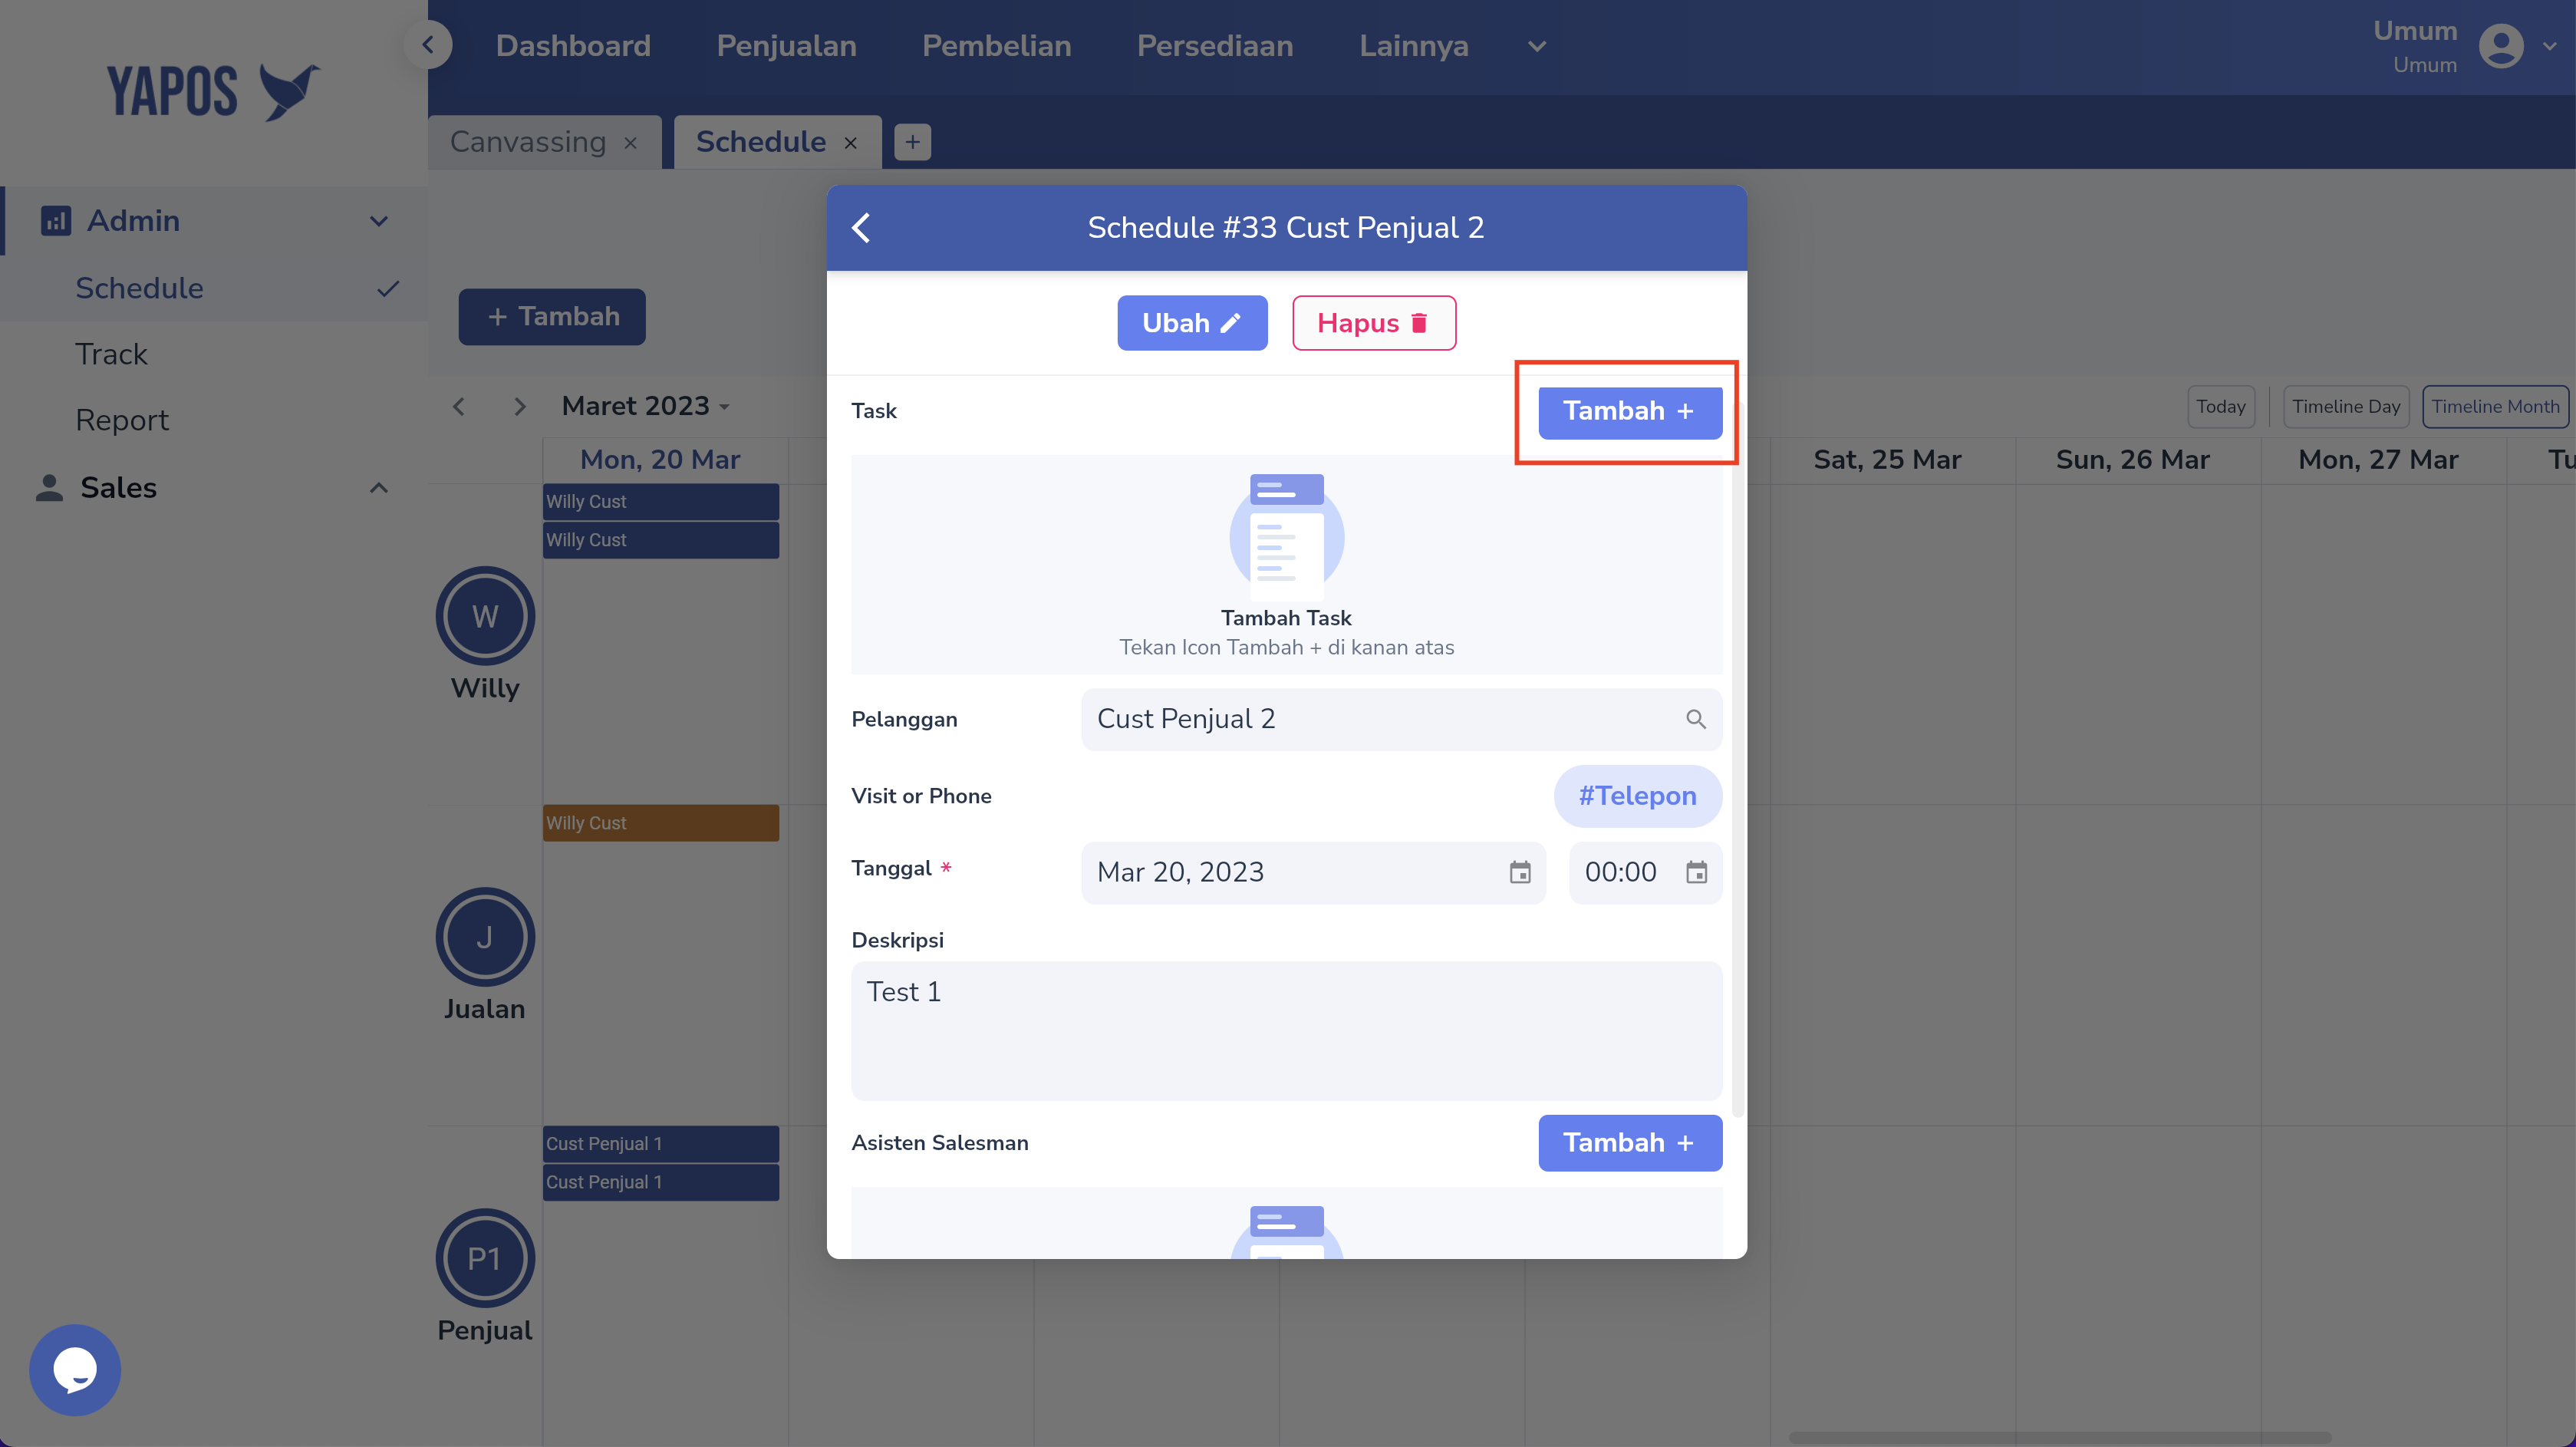Toggle the #Telepon chip
2576x1447 pixels.
click(x=1637, y=796)
